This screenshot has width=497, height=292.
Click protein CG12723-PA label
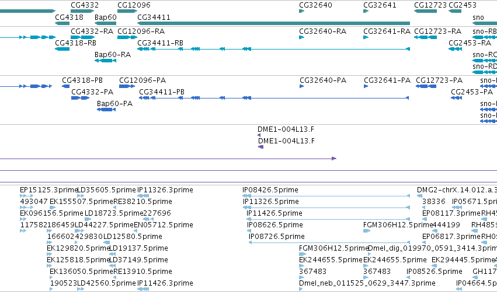439,80
